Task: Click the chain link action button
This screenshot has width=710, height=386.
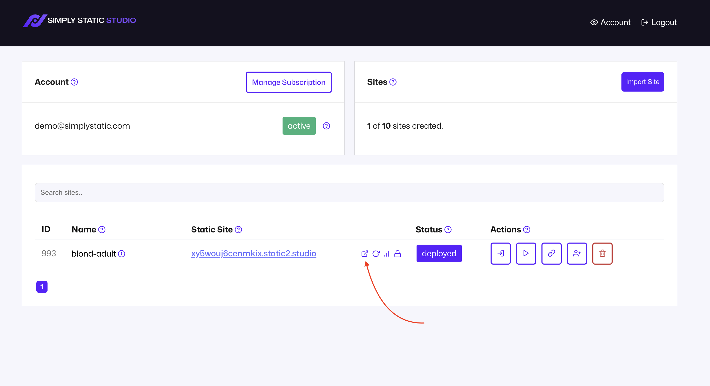Action: click(551, 253)
